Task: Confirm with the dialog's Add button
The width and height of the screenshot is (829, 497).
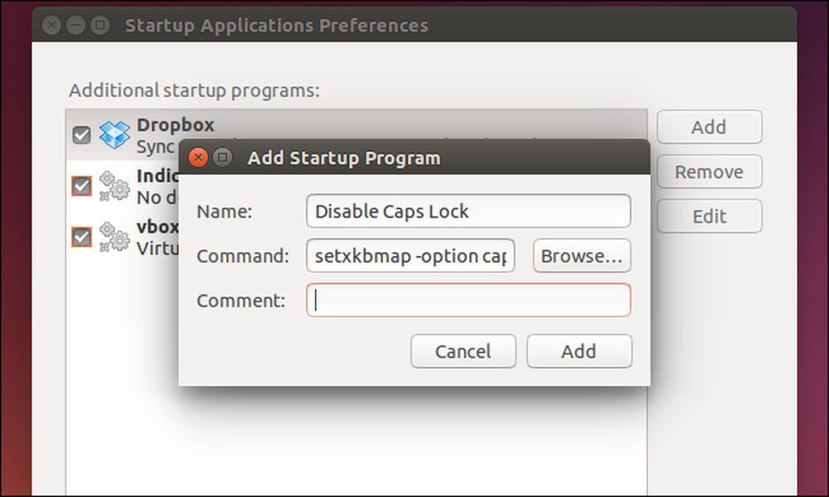Action: tap(579, 351)
